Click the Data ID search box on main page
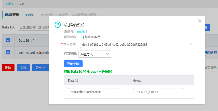The image size is (218, 111). [33, 27]
